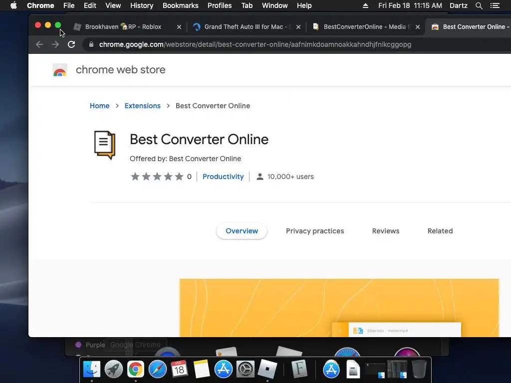
Task: Click the chrome web store title text
Action: (x=121, y=70)
